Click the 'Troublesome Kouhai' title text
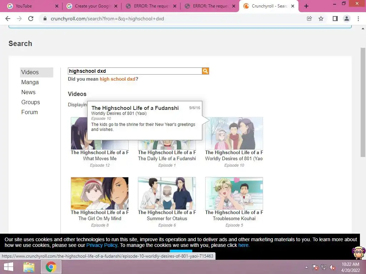This screenshot has width=366, height=274. pos(234,219)
